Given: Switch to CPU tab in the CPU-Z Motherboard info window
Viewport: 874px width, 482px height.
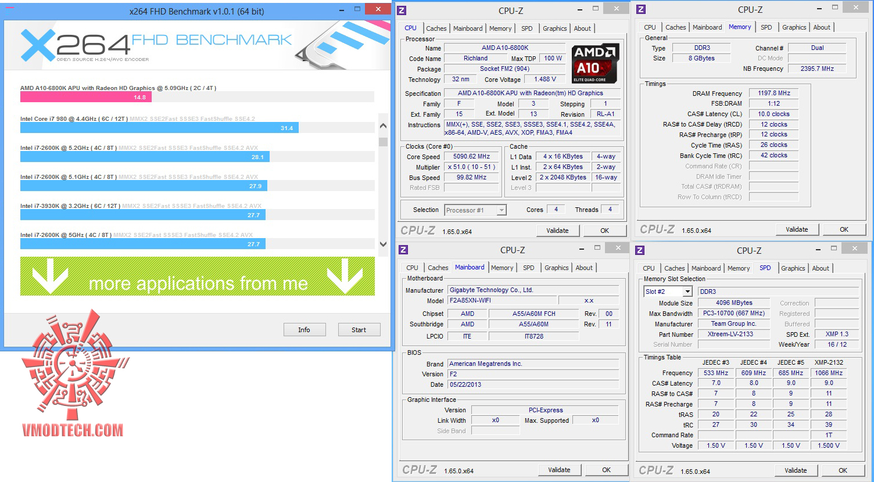Looking at the screenshot, I should [412, 268].
